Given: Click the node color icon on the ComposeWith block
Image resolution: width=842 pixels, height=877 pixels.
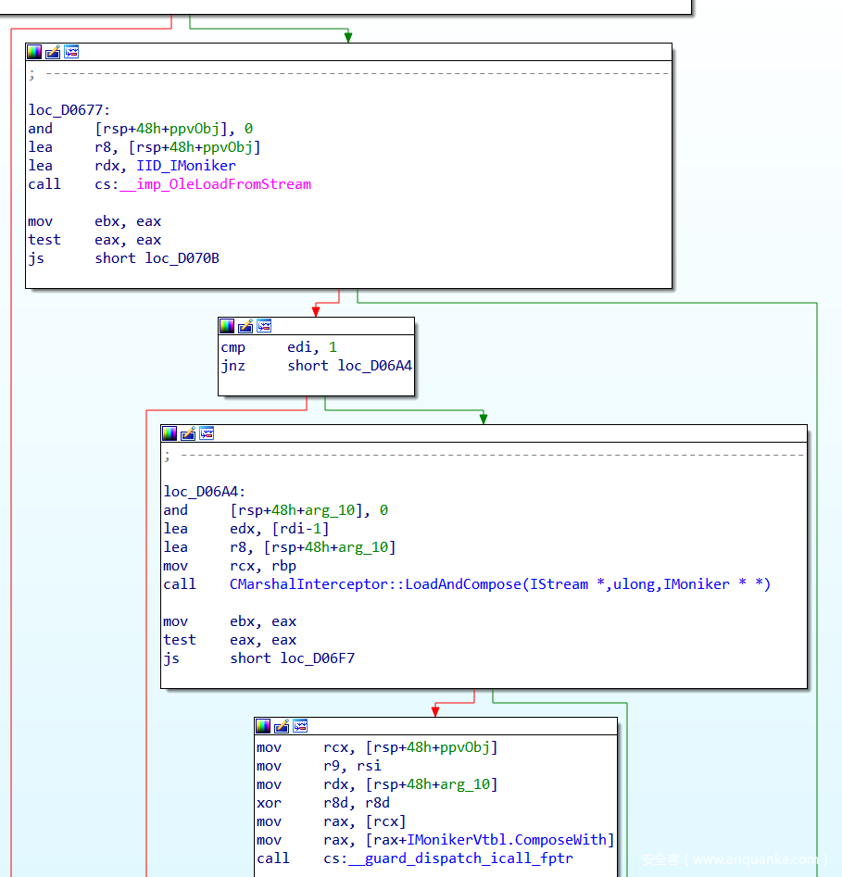Looking at the screenshot, I should coord(263,726).
